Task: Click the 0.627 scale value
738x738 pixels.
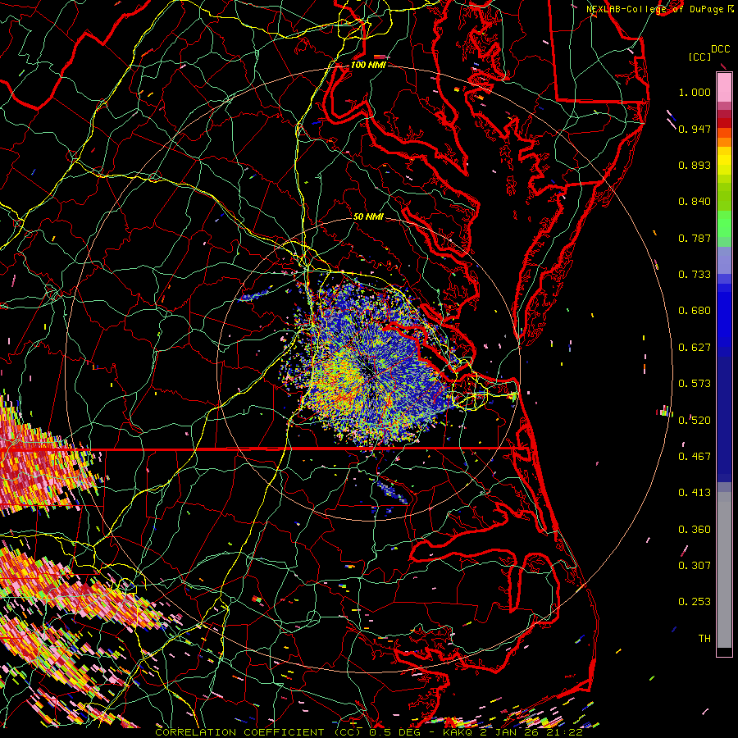Action: pos(695,348)
